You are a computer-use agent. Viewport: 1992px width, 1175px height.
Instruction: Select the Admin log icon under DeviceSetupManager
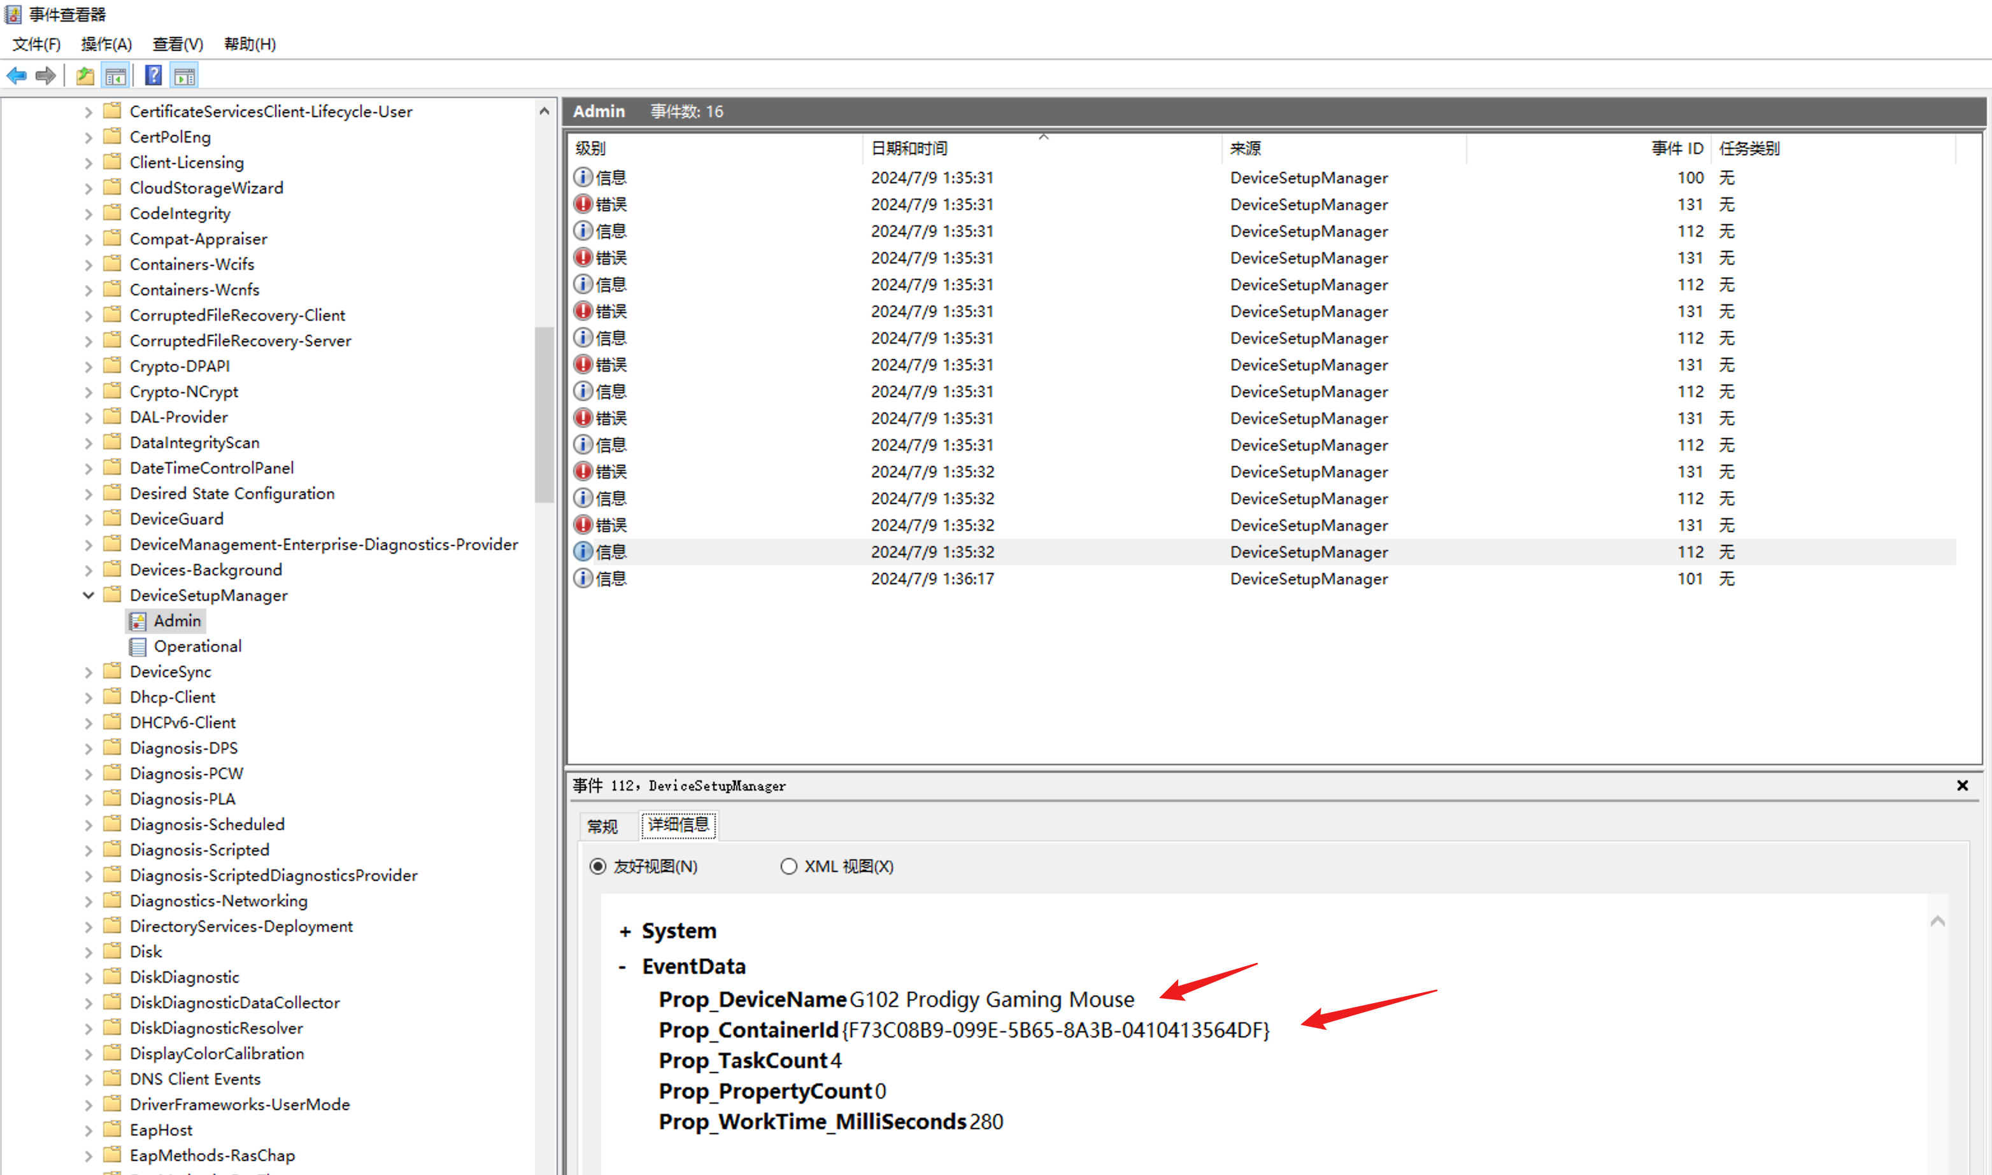click(139, 621)
